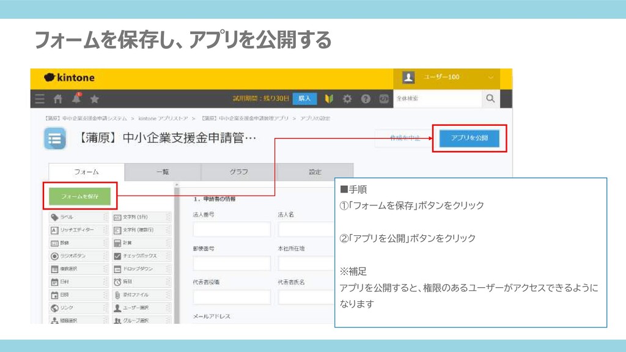Screen dimensions: 626x352
Task: Expand the ユーザー100 account dropdown arrow
Action: (491, 78)
